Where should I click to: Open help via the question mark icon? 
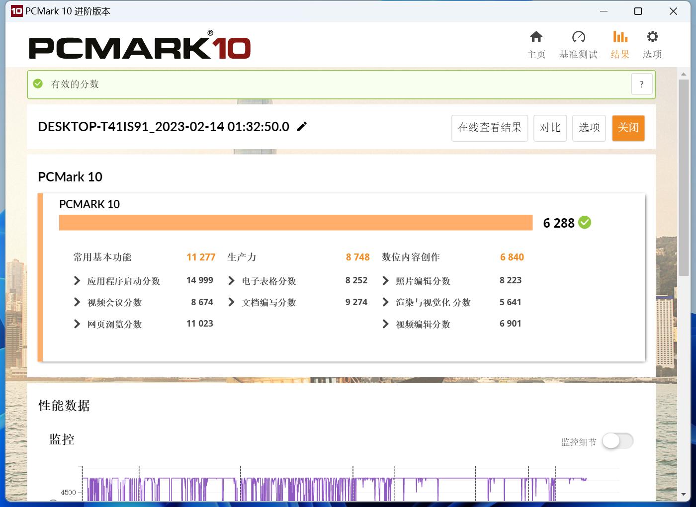641,84
